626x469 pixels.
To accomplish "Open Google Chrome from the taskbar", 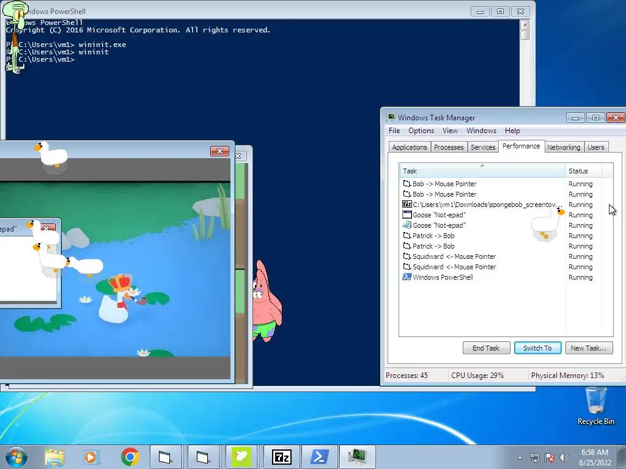I will point(130,457).
